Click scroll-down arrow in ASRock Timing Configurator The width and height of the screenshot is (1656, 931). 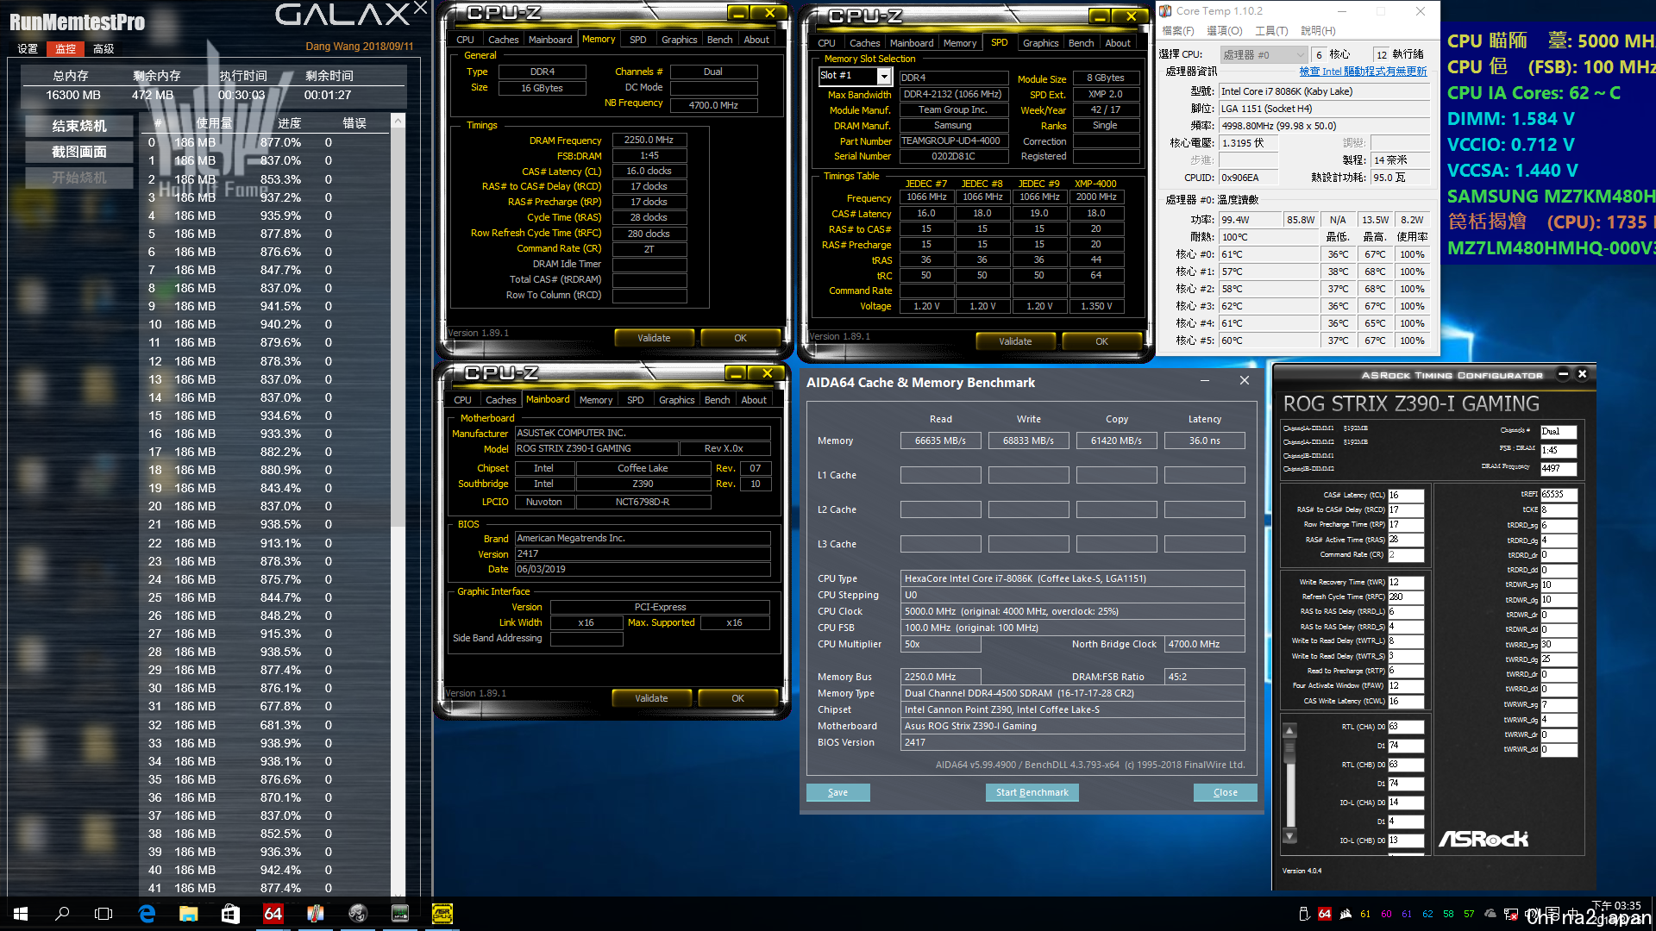pos(1290,835)
